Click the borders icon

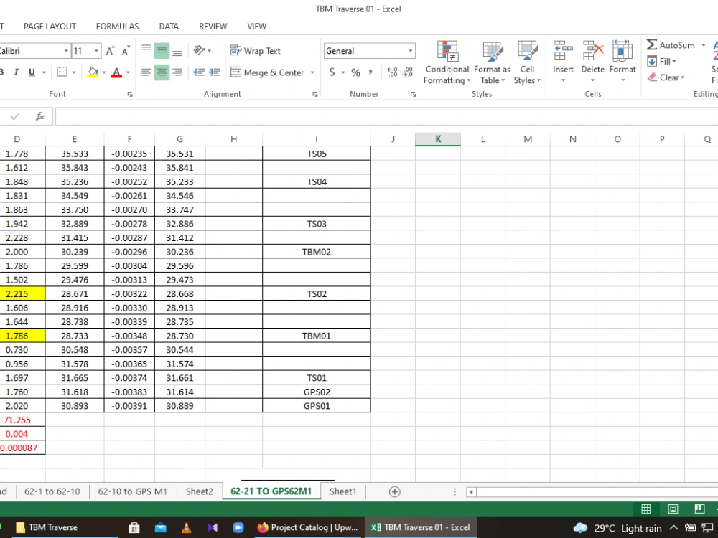click(x=62, y=72)
